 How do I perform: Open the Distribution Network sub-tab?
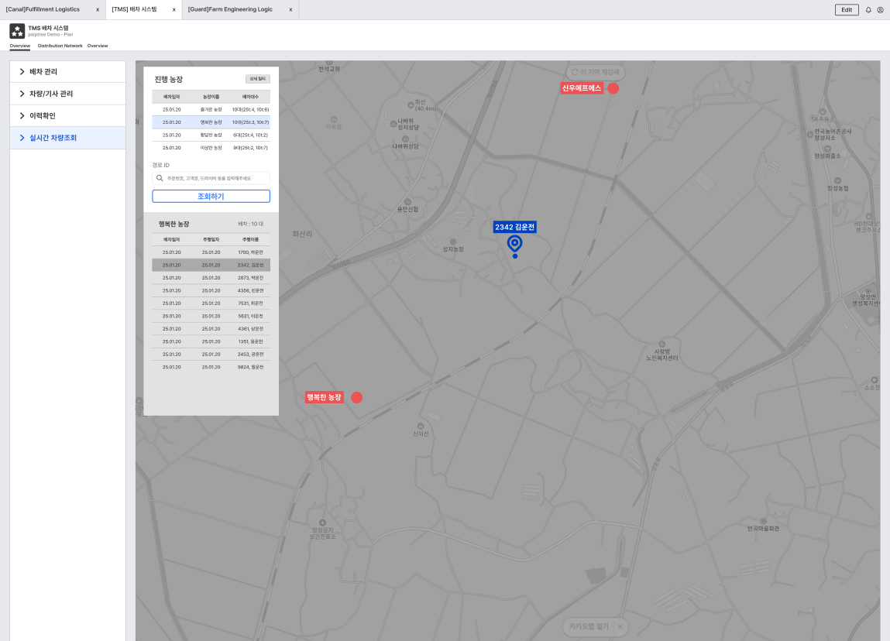(60, 46)
